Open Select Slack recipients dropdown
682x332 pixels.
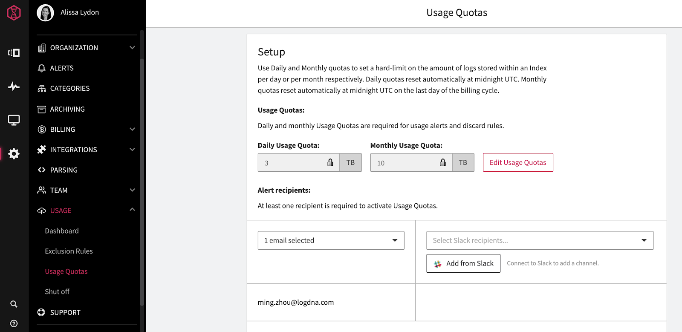coord(540,240)
